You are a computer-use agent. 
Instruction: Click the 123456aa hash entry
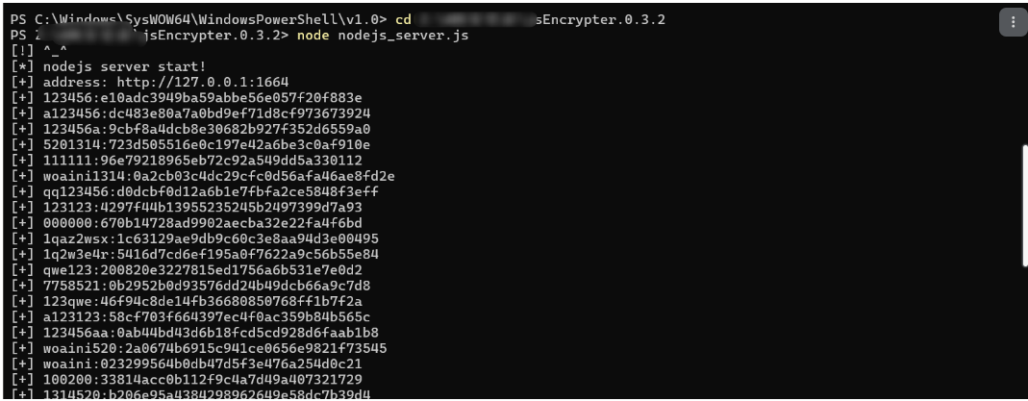[194, 332]
